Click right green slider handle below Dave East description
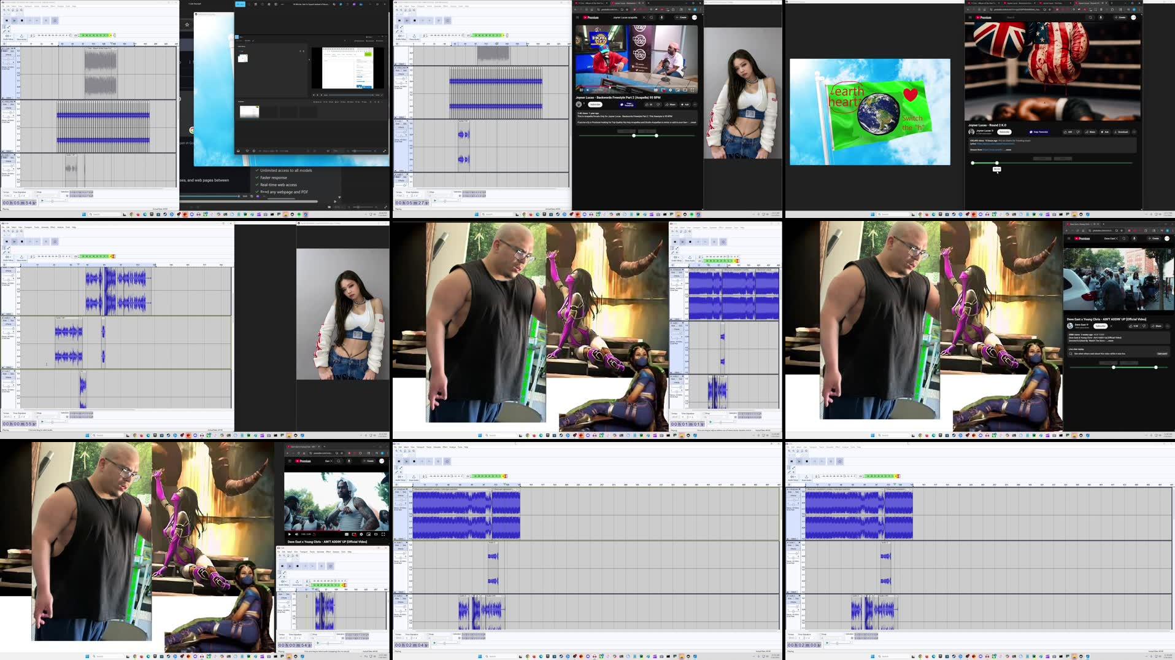The height and width of the screenshot is (660, 1175). [x=1156, y=367]
